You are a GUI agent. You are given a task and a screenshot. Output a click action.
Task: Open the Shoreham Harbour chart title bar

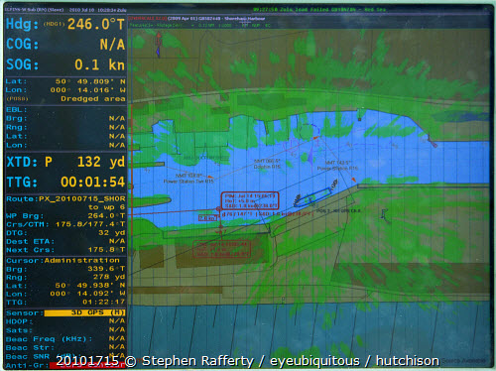tap(244, 19)
